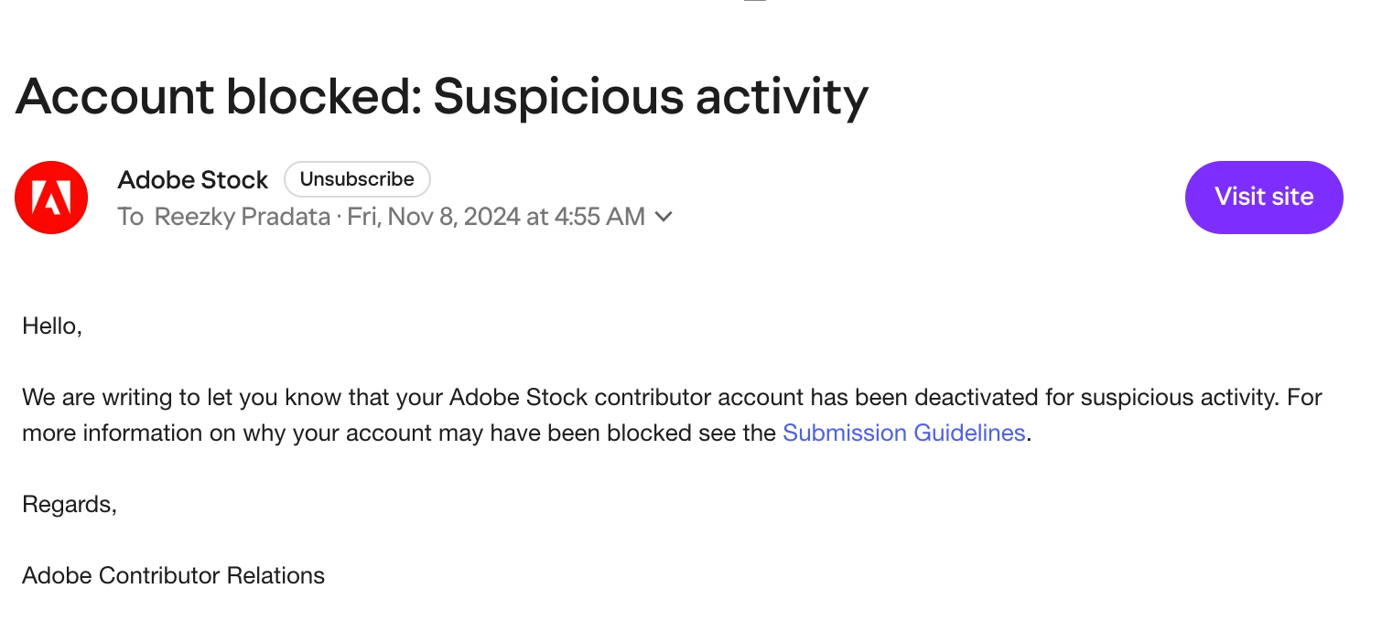Click "Account blocked" in the subject heading
The image size is (1382, 642).
(x=218, y=95)
